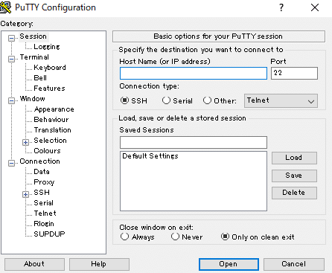This screenshot has height=273, width=332.
Task: Select Default Settings in saved sessions
Action: click(x=150, y=156)
